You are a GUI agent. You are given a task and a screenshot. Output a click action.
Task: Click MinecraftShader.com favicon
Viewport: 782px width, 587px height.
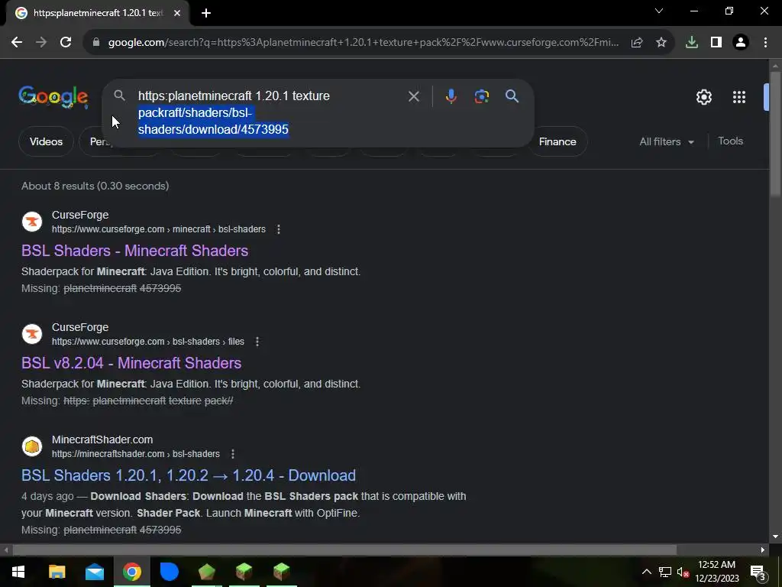tap(32, 446)
